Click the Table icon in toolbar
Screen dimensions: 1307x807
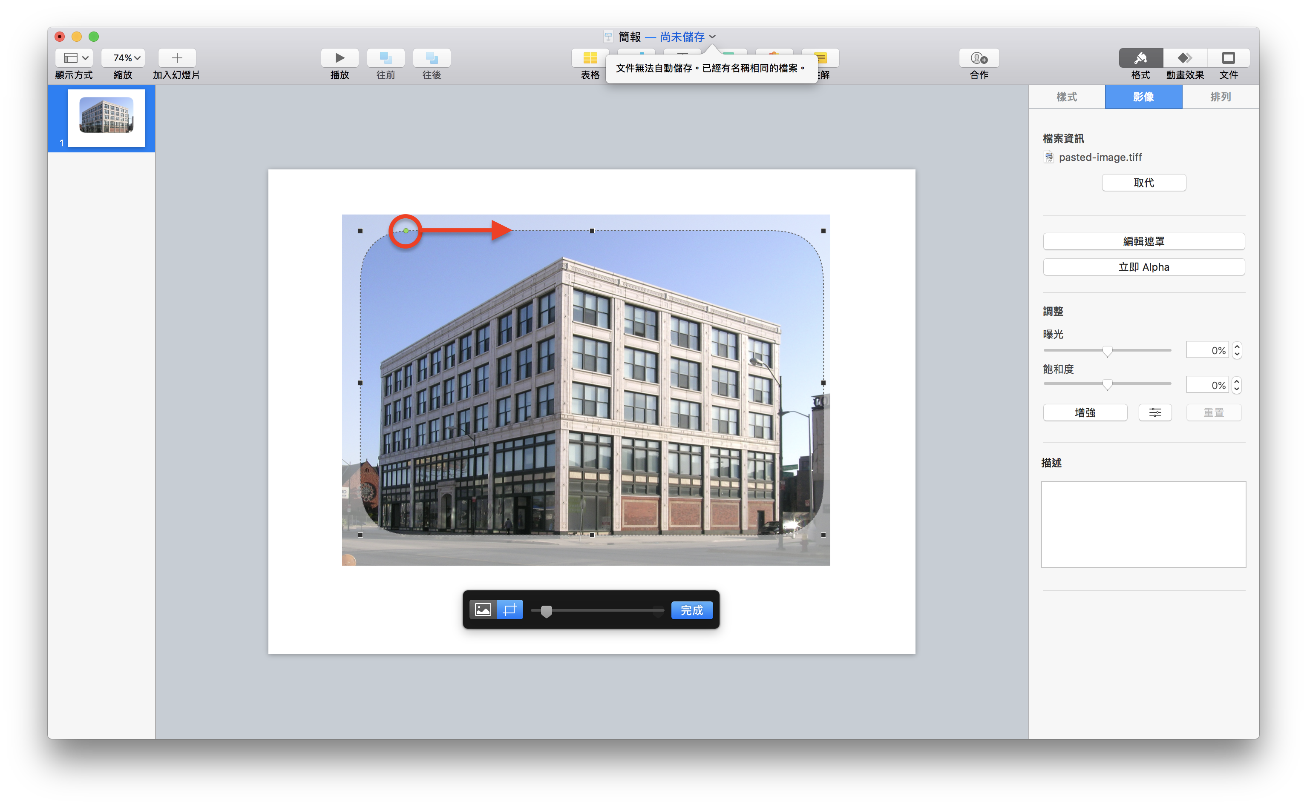(590, 57)
